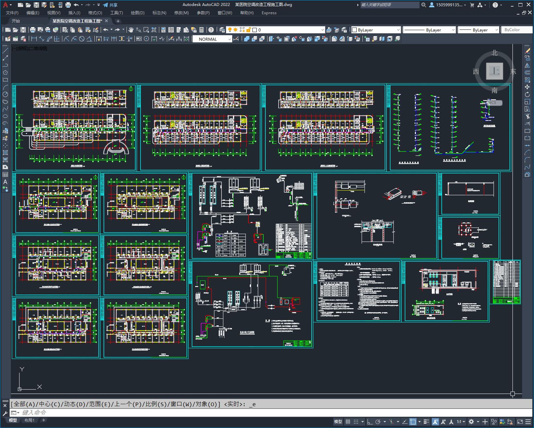Click the Match Properties brush icon
The height and width of the screenshot is (428, 534).
click(x=88, y=30)
